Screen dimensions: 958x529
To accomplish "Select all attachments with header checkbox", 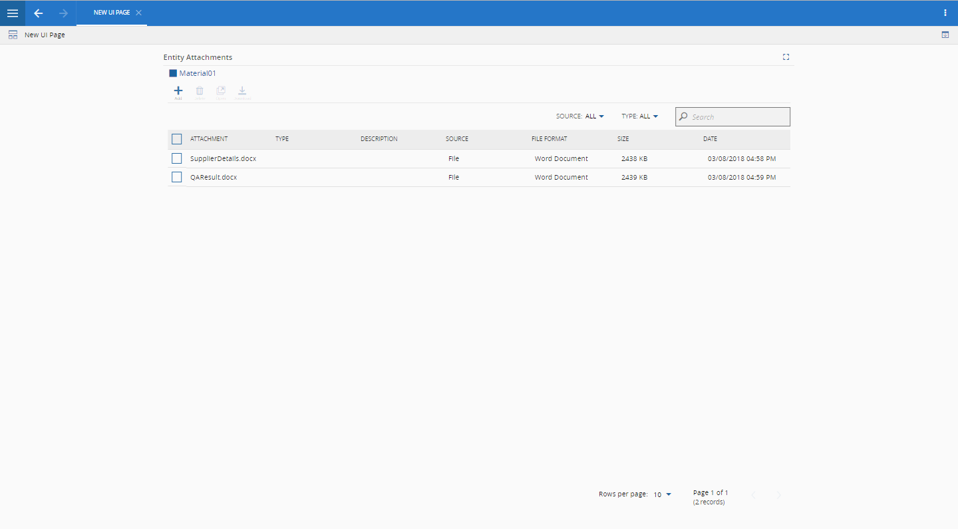I will click(176, 139).
